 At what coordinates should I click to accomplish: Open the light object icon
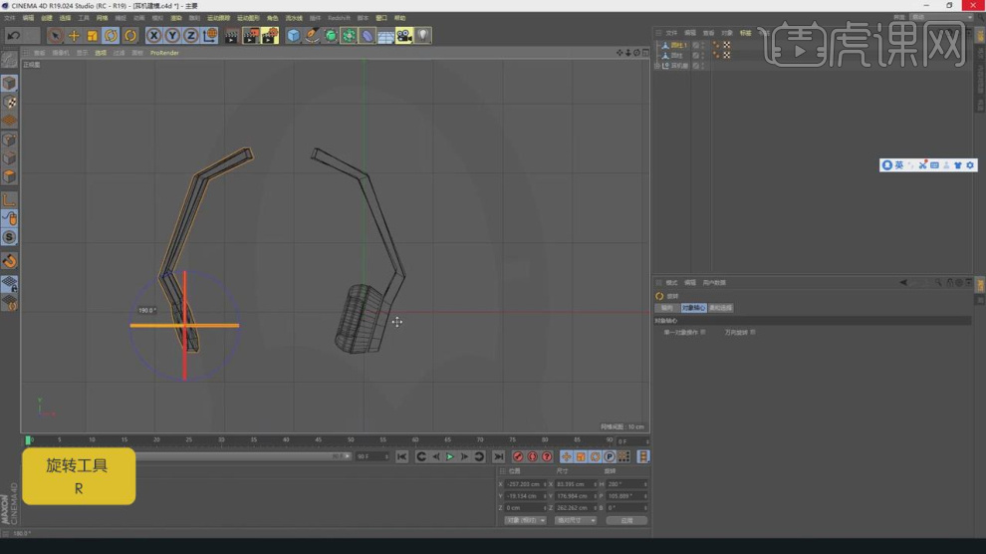423,36
